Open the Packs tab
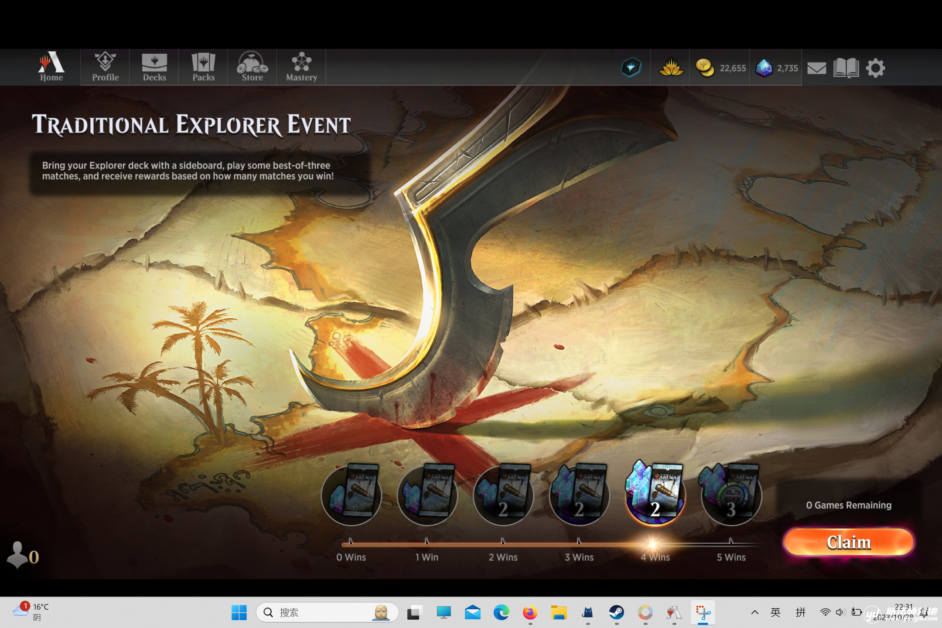Image resolution: width=942 pixels, height=628 pixels. (x=203, y=67)
